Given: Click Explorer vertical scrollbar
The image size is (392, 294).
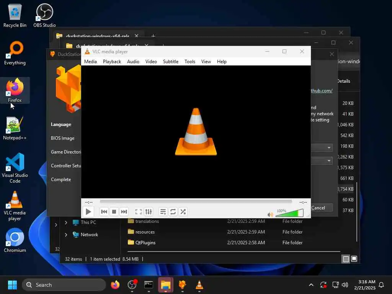Looking at the screenshot, I should pyautogui.click(x=357, y=212).
